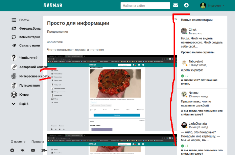Open Taburetoid's avatar in new comments
The image size is (235, 155).
184,63
